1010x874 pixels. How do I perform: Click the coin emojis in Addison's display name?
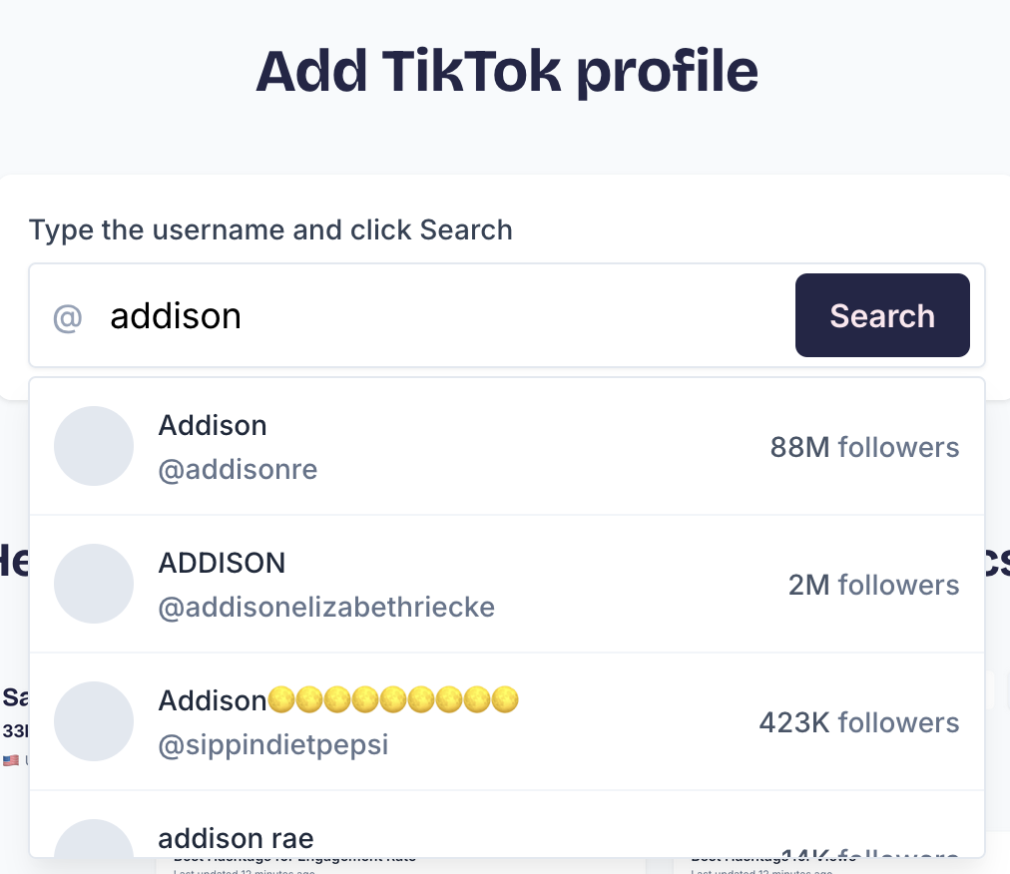click(394, 699)
